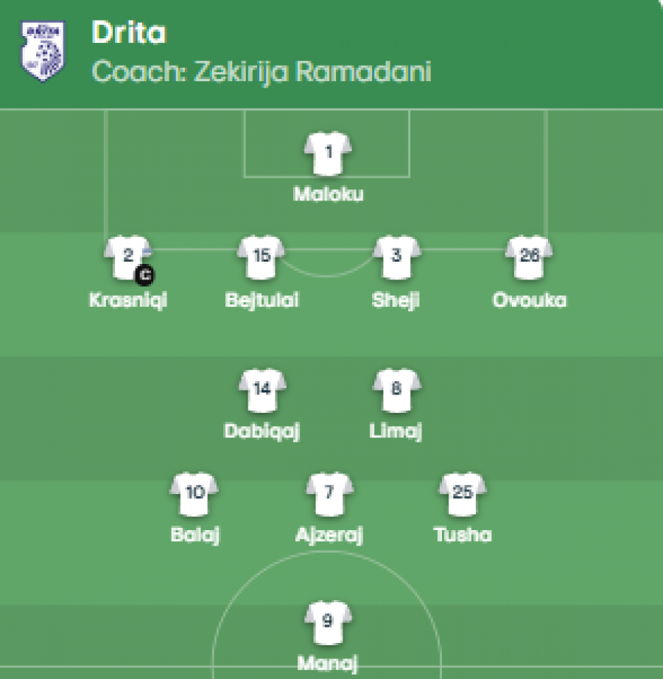Click Ajzeraj's number 7 shirt icon
The height and width of the screenshot is (679, 663).
[x=329, y=495]
